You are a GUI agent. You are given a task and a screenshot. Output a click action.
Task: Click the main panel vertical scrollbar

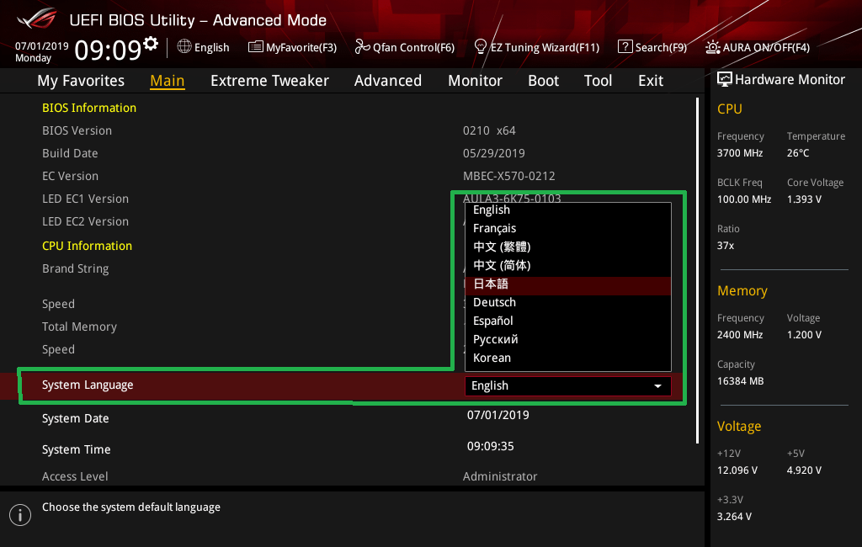pyautogui.click(x=698, y=270)
